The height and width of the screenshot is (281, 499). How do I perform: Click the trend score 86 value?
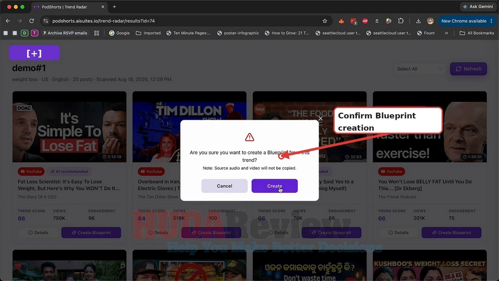(x=21, y=219)
